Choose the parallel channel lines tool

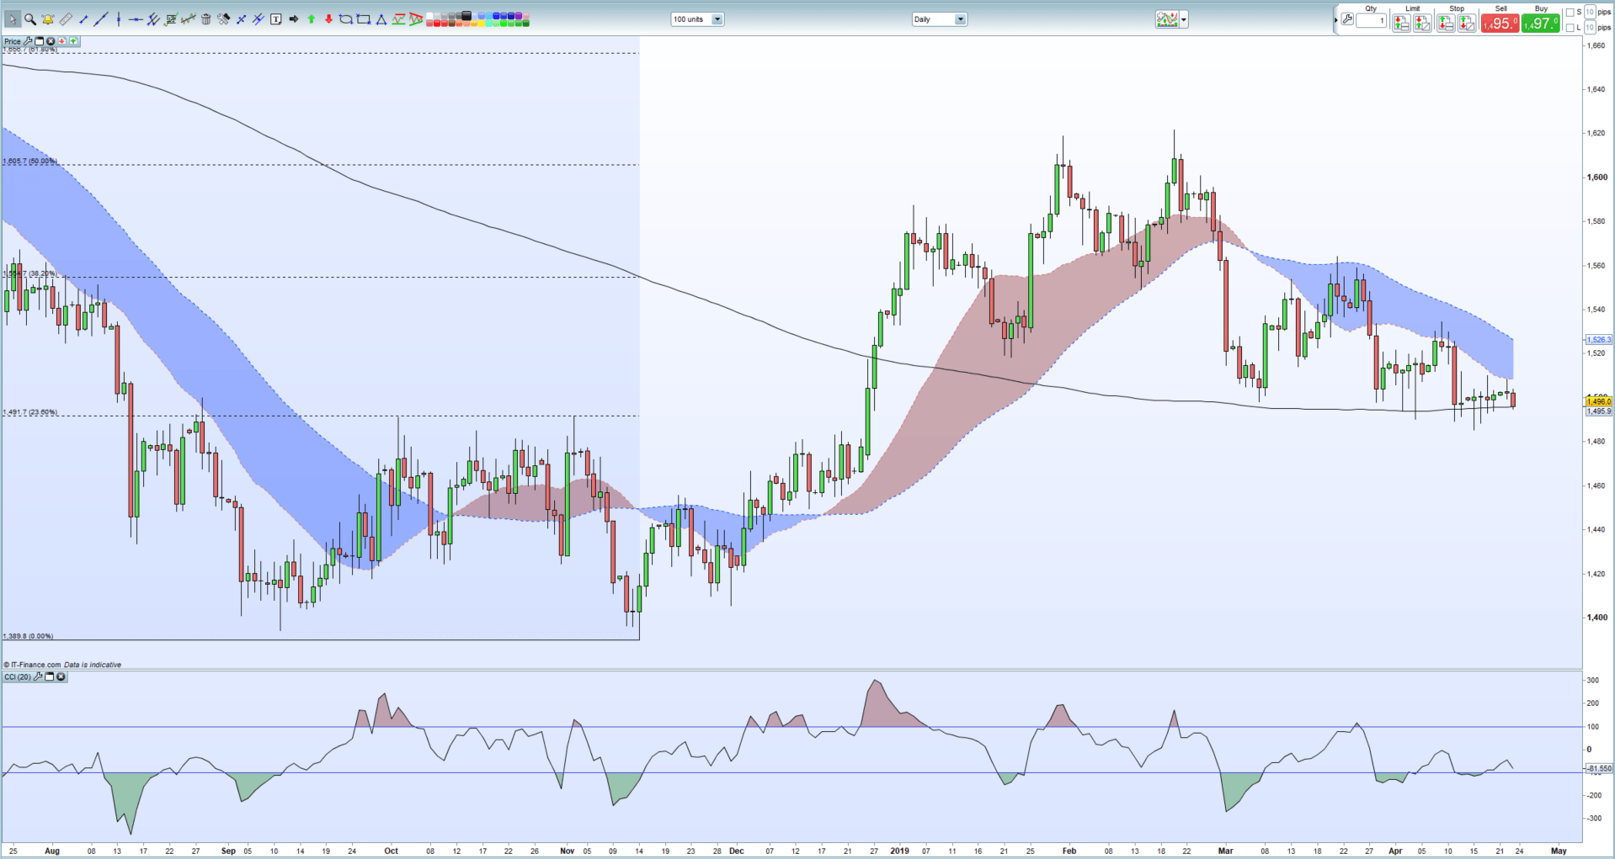(x=153, y=19)
